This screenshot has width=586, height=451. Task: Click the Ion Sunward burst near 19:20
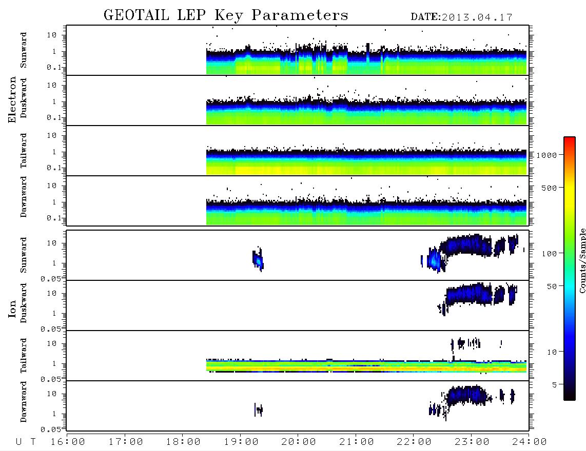[258, 259]
